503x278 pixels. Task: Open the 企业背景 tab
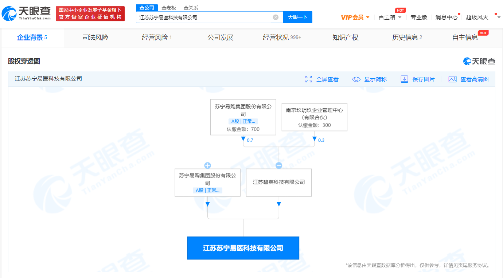tap(32, 38)
